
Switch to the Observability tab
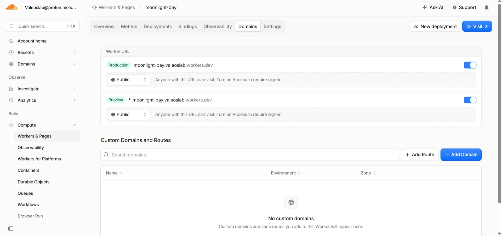pyautogui.click(x=218, y=26)
